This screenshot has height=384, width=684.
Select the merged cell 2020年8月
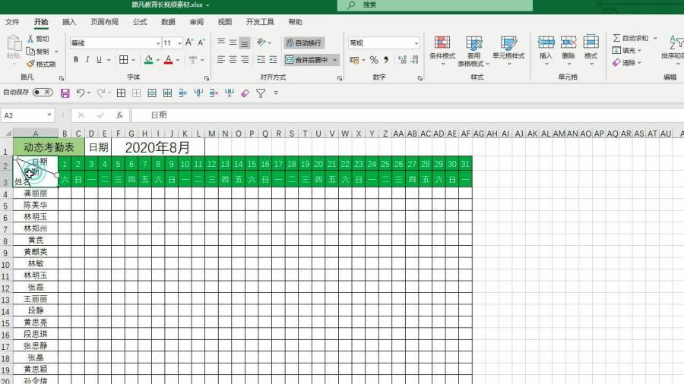(x=157, y=147)
